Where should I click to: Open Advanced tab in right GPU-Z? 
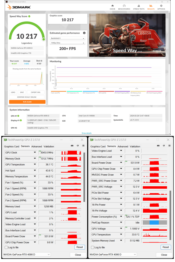(123, 146)
